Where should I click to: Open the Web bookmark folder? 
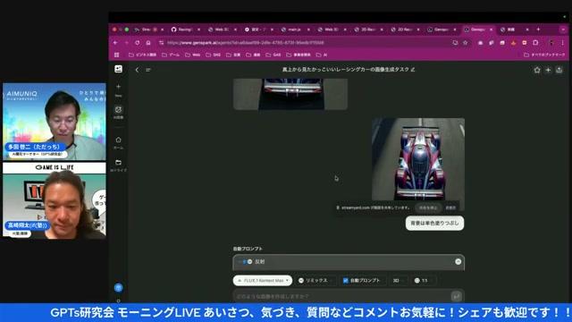pyautogui.click(x=193, y=55)
